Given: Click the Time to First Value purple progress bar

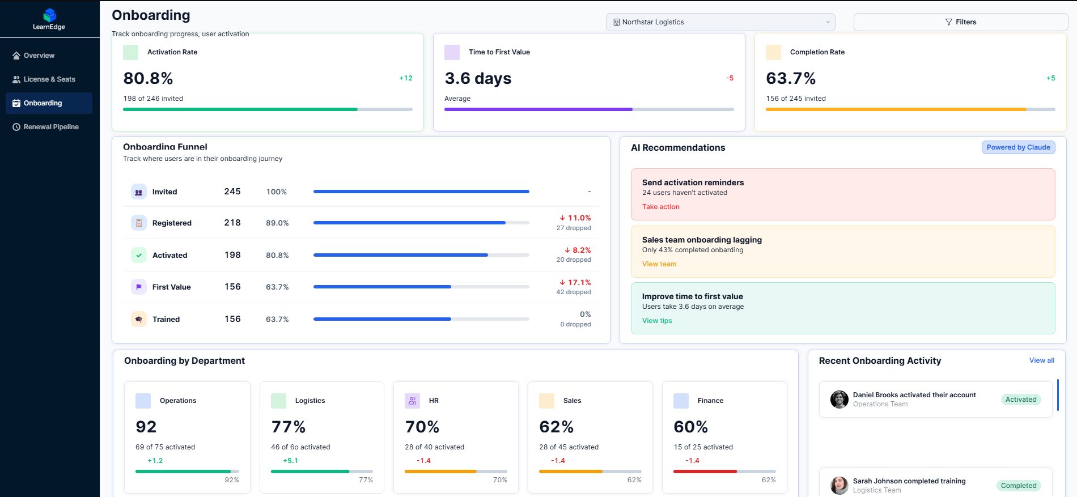Looking at the screenshot, I should [x=589, y=109].
